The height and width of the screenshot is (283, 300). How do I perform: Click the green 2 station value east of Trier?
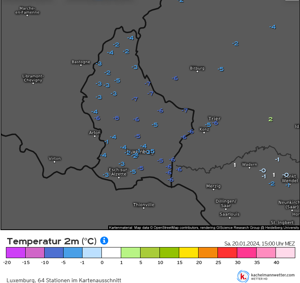(x=270, y=119)
